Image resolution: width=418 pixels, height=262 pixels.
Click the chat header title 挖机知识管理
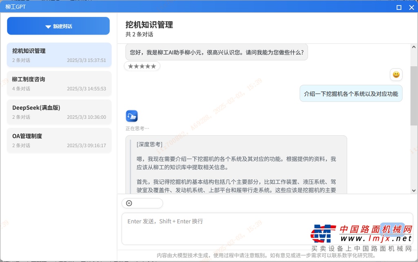click(149, 25)
